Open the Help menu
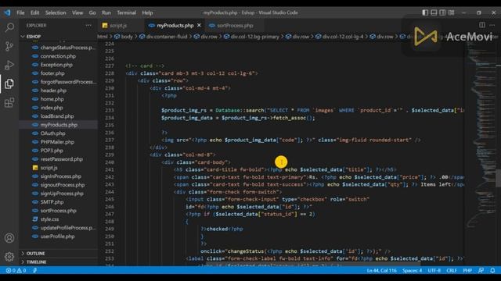The image size is (501, 281). coord(147,12)
